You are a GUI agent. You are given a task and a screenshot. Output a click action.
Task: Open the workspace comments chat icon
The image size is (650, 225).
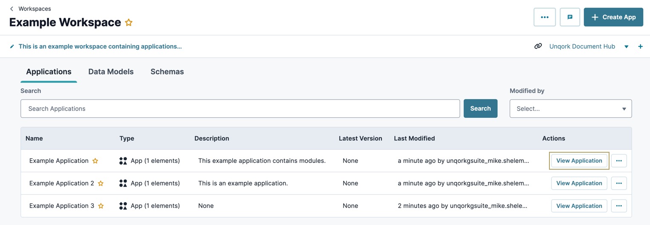[570, 17]
